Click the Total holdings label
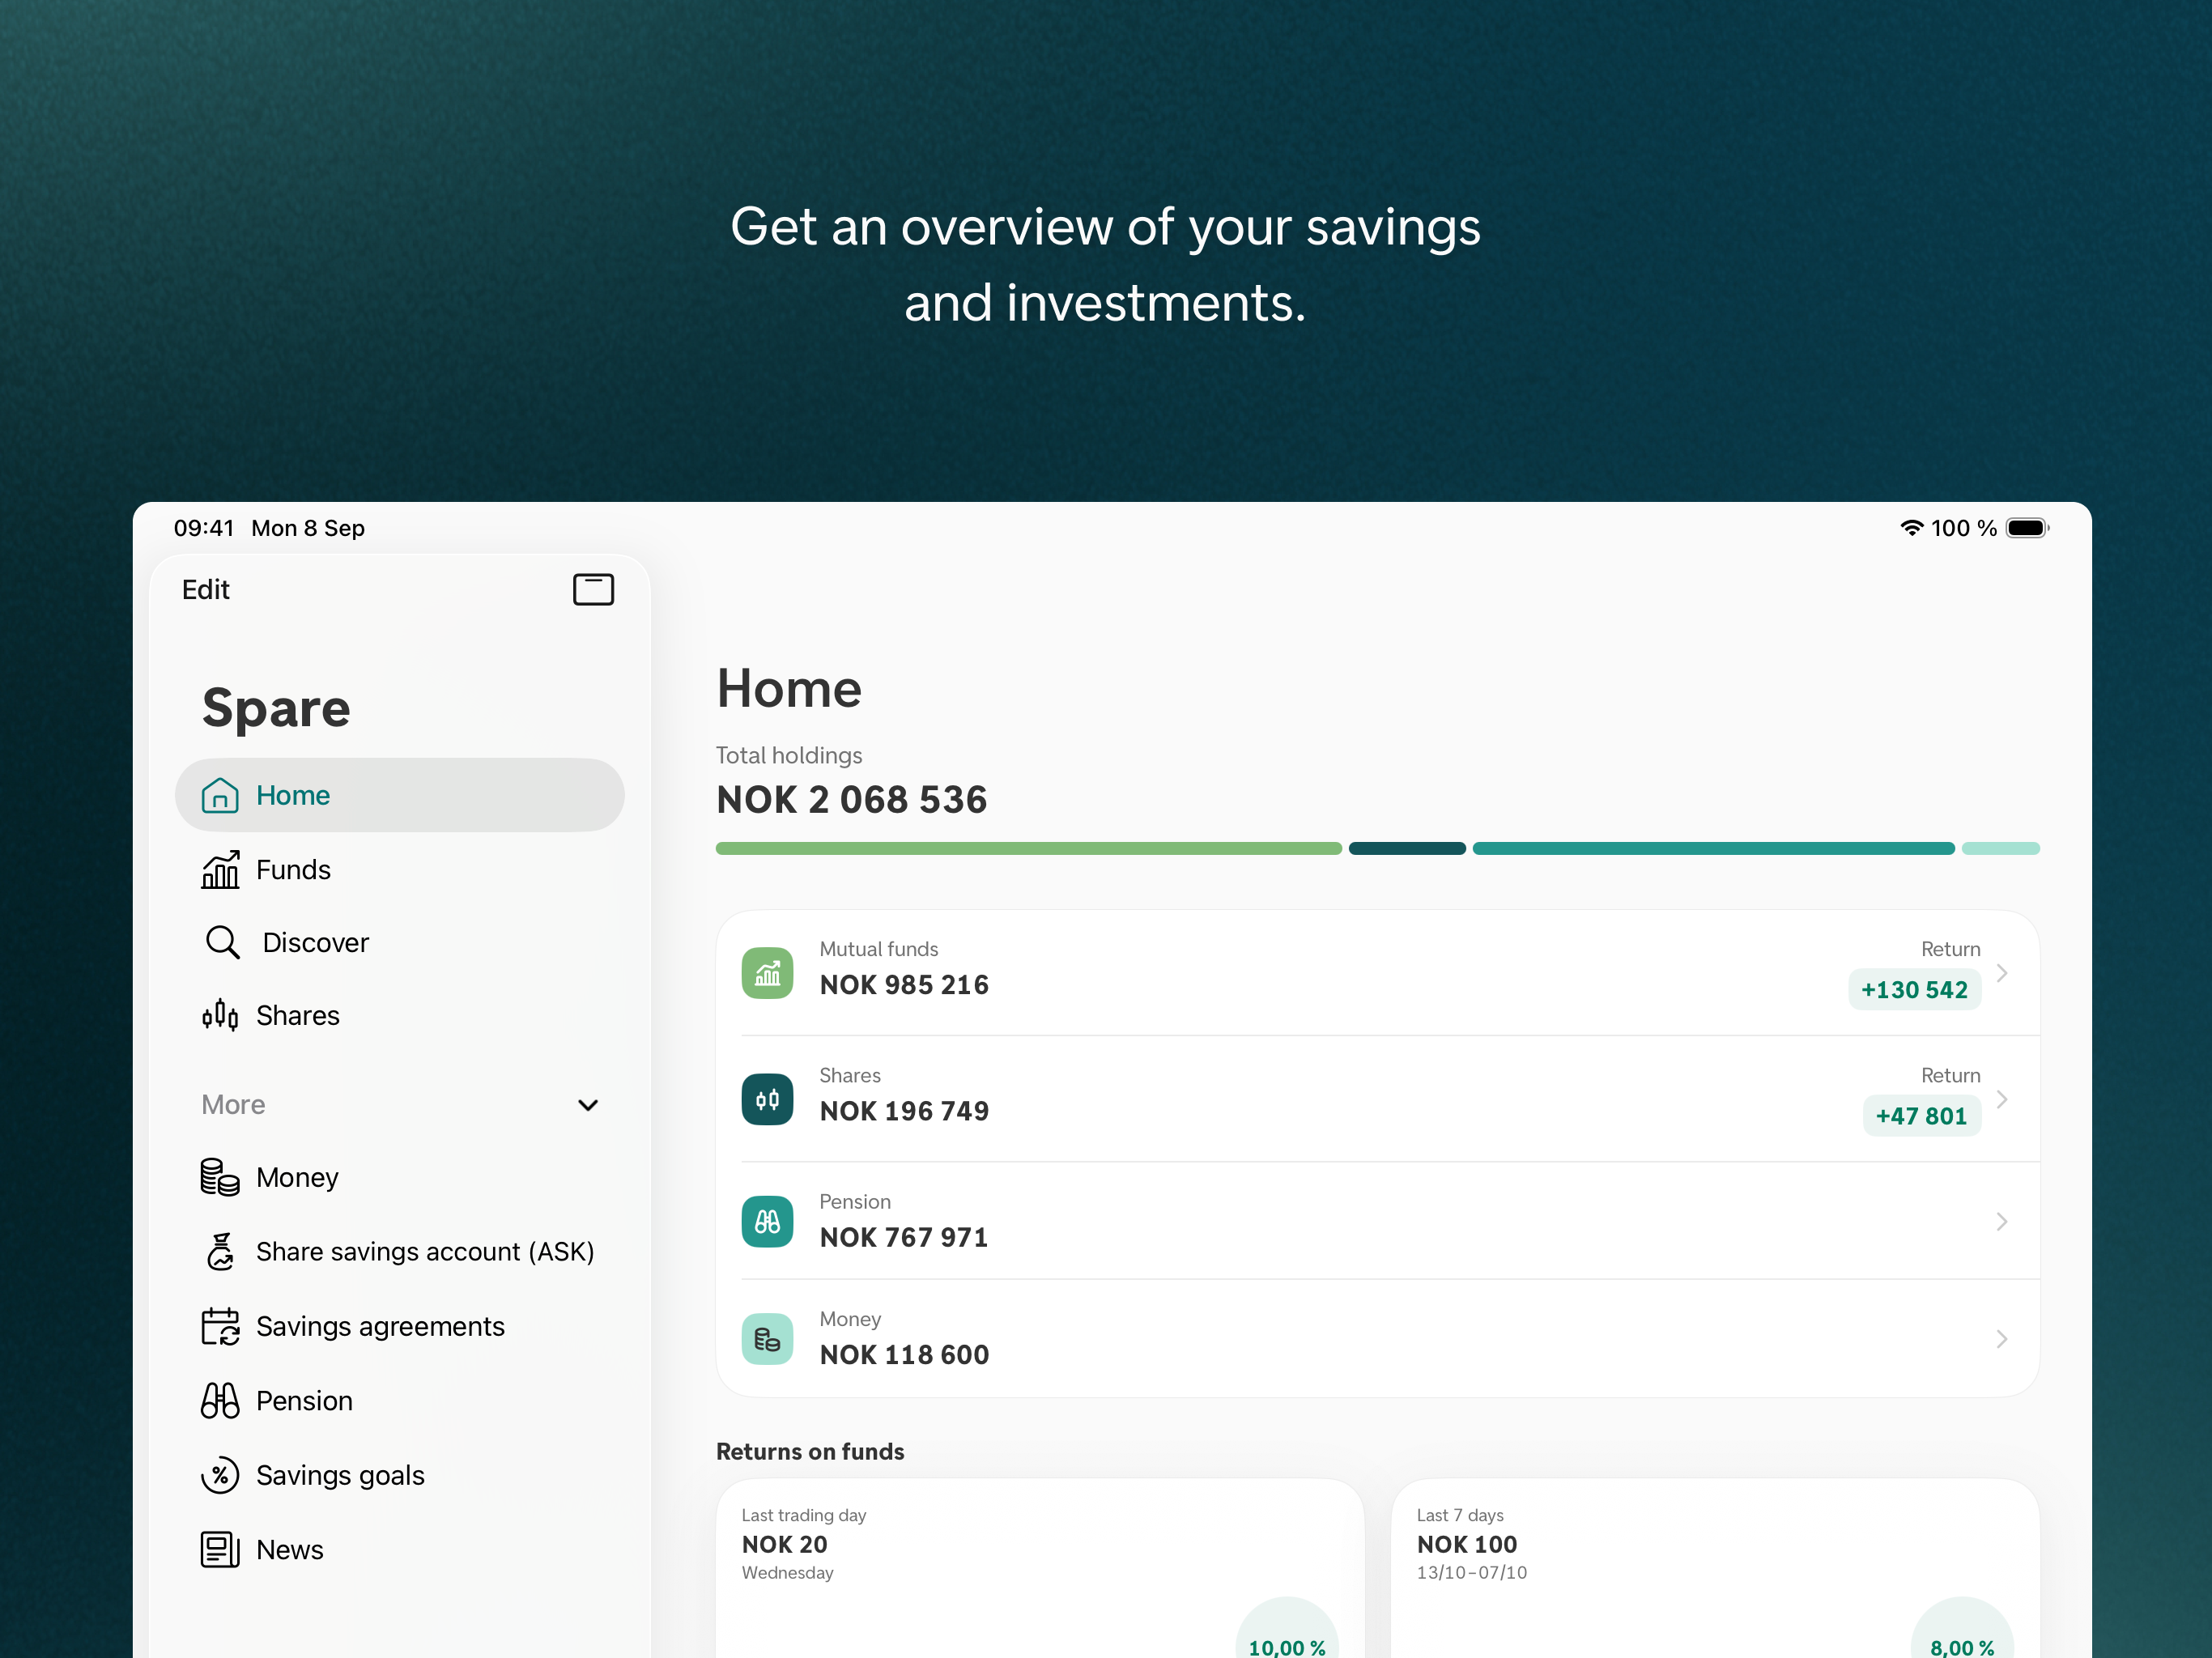This screenshot has width=2212, height=1658. click(789, 755)
